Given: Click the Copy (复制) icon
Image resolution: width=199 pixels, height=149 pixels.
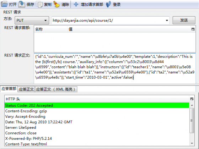Looking at the screenshot, I should [x=39, y=4].
